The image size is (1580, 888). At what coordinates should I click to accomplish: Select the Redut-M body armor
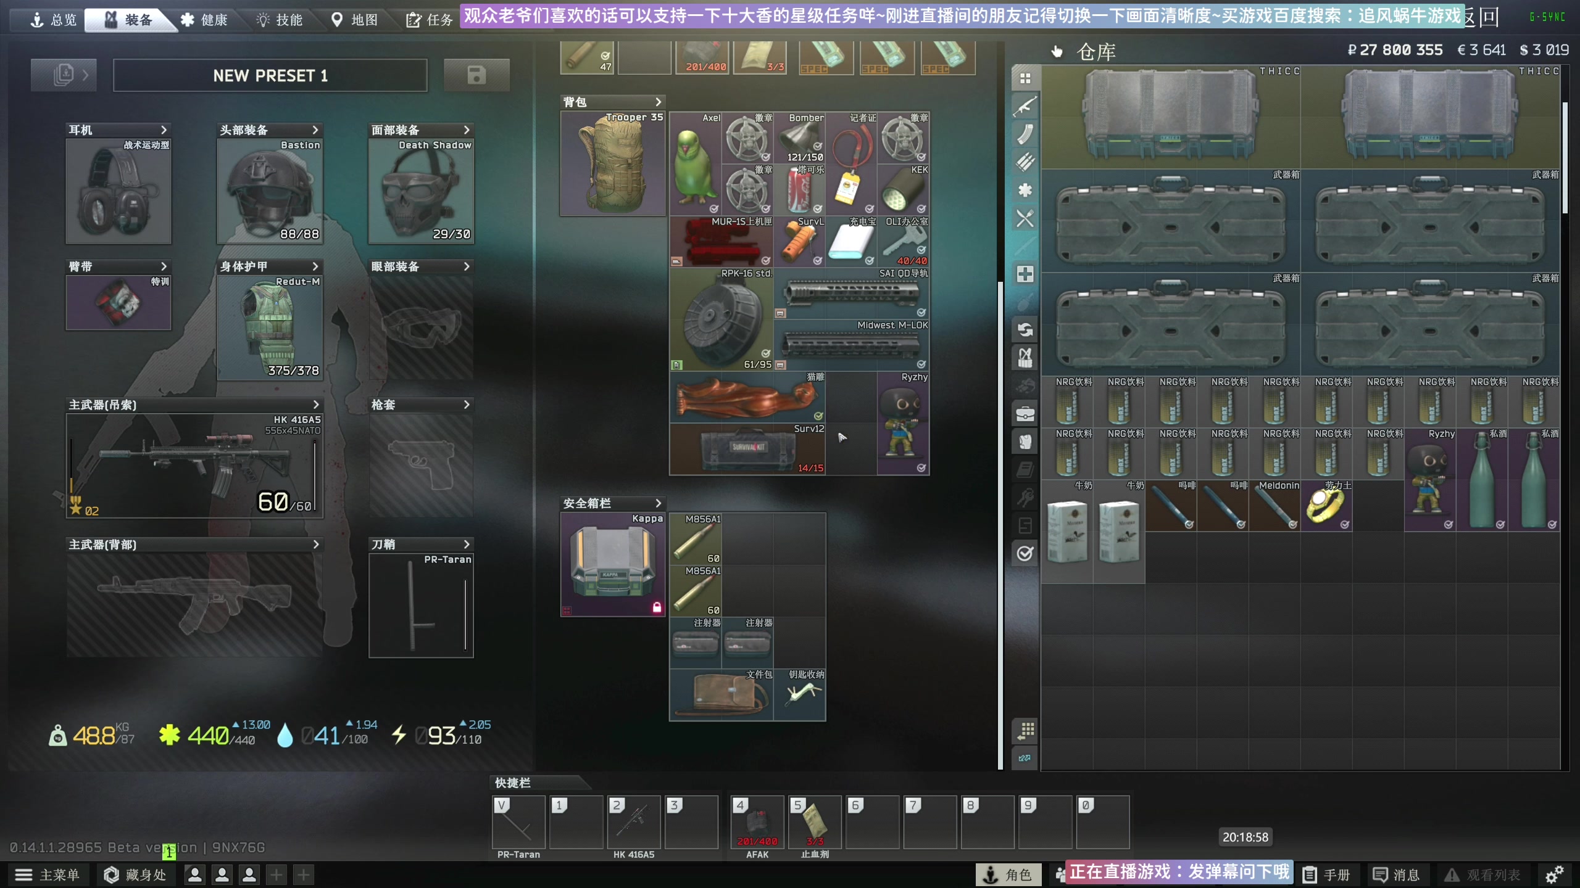[x=270, y=328]
